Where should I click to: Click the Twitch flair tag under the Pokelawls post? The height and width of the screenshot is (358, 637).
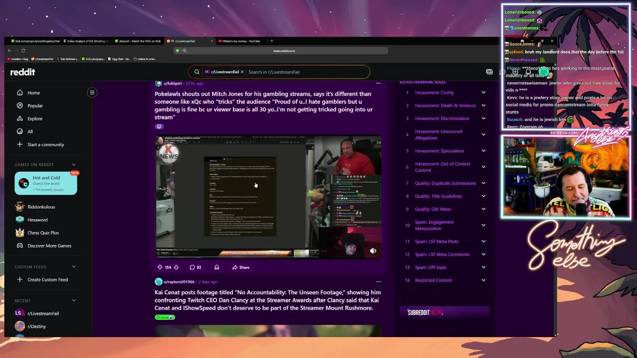click(x=159, y=127)
